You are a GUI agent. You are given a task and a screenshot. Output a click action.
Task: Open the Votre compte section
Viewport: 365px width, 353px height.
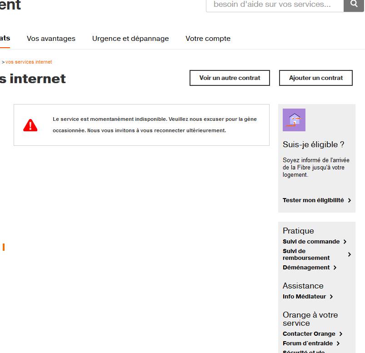pos(208,39)
